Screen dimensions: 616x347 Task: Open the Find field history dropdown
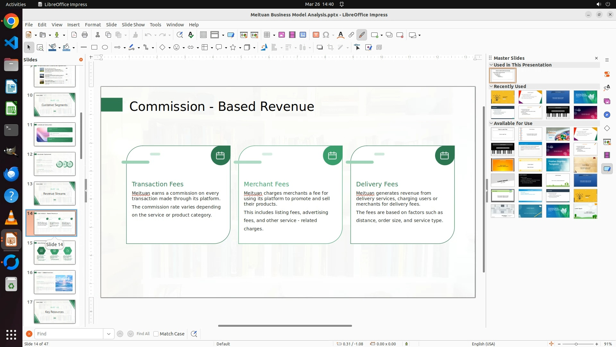108,334
